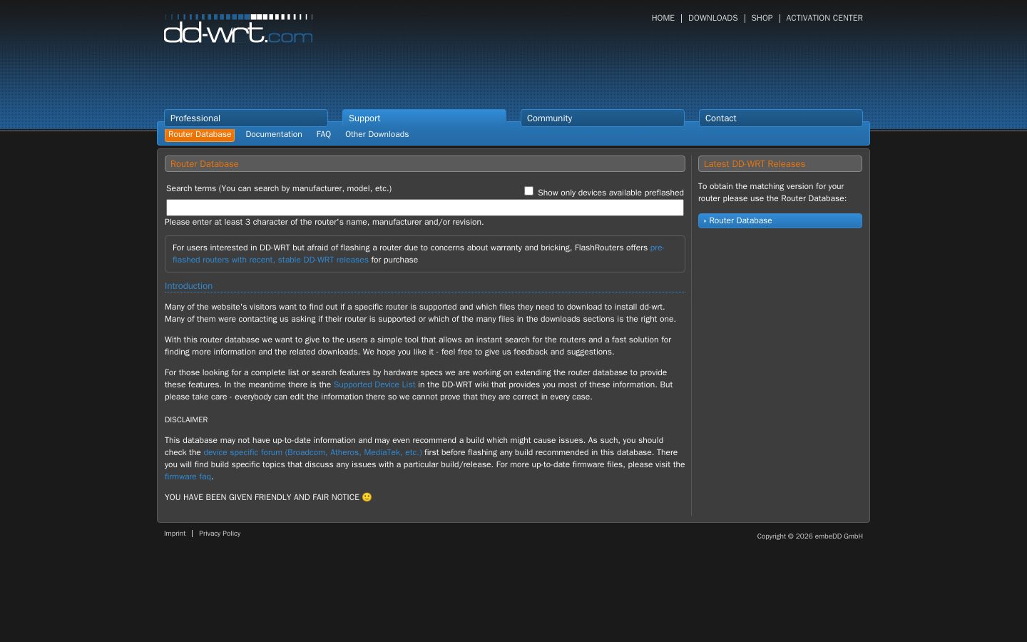Go to DOWNLOADS in top navigation

pos(712,18)
